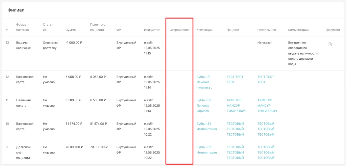346x166 pixels.
Task: Open patient ТЕСТОВЫЙ ТЕСТОВЫЙ in row 10
Action: 235,129
